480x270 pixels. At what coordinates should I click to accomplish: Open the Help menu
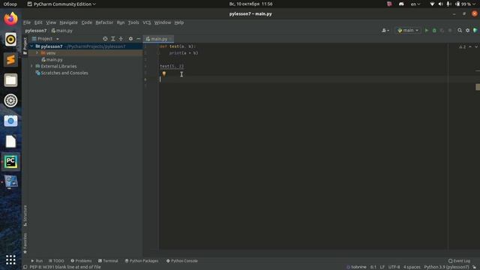[x=179, y=22]
